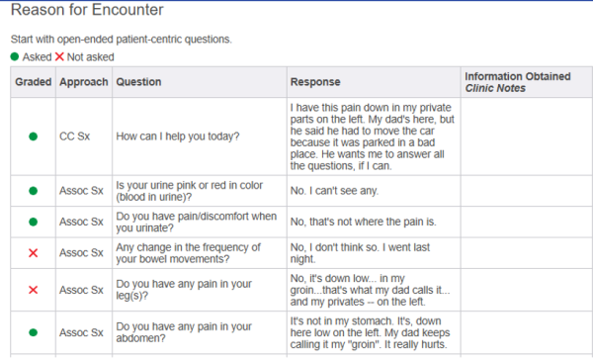The width and height of the screenshot is (593, 361).
Task: Select the Graded column header
Action: coord(34,82)
